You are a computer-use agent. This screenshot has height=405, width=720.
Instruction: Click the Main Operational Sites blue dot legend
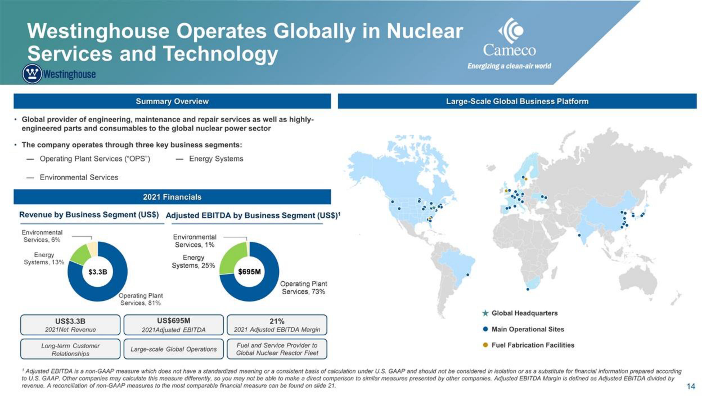coord(485,329)
